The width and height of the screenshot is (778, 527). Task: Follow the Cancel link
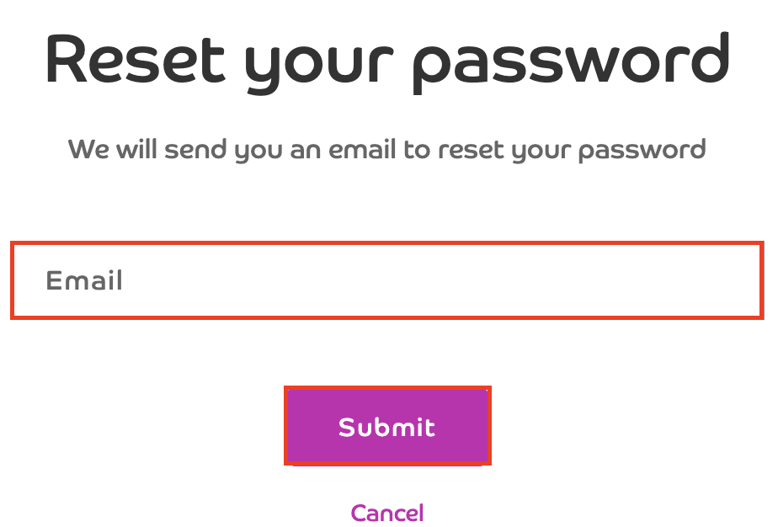coord(387,513)
